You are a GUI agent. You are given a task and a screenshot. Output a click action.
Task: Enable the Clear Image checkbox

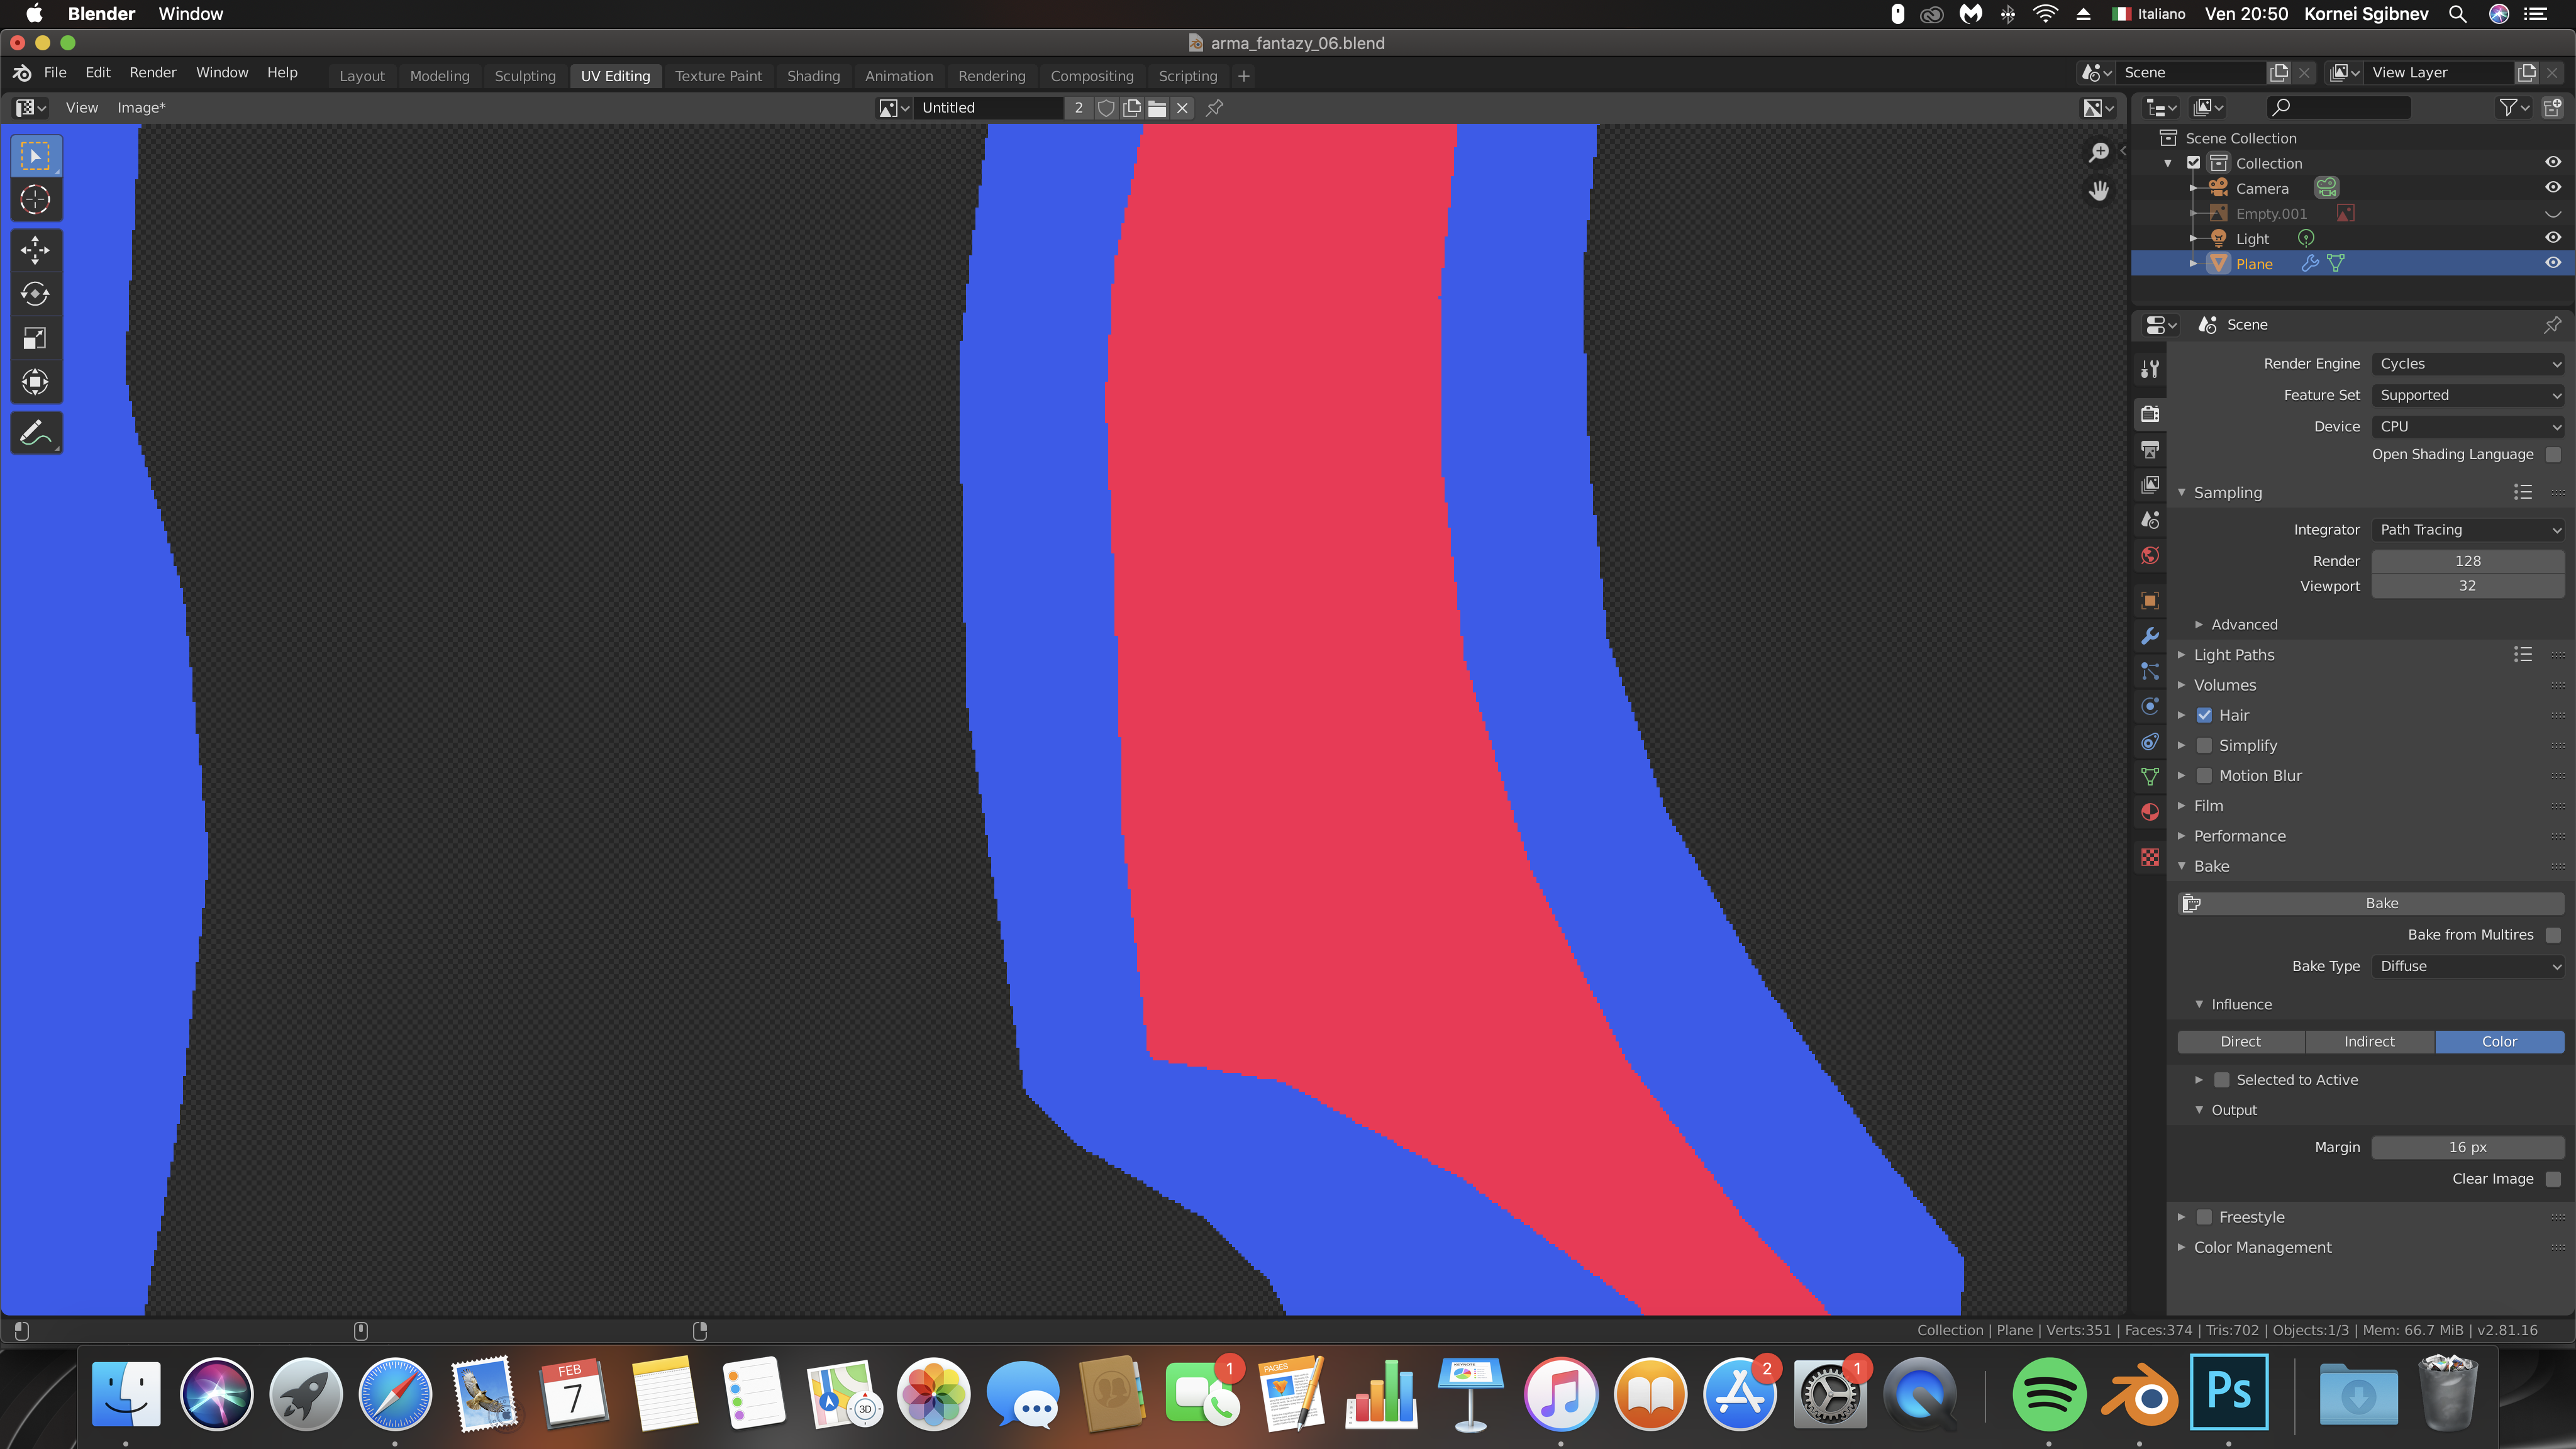pos(2553,1179)
